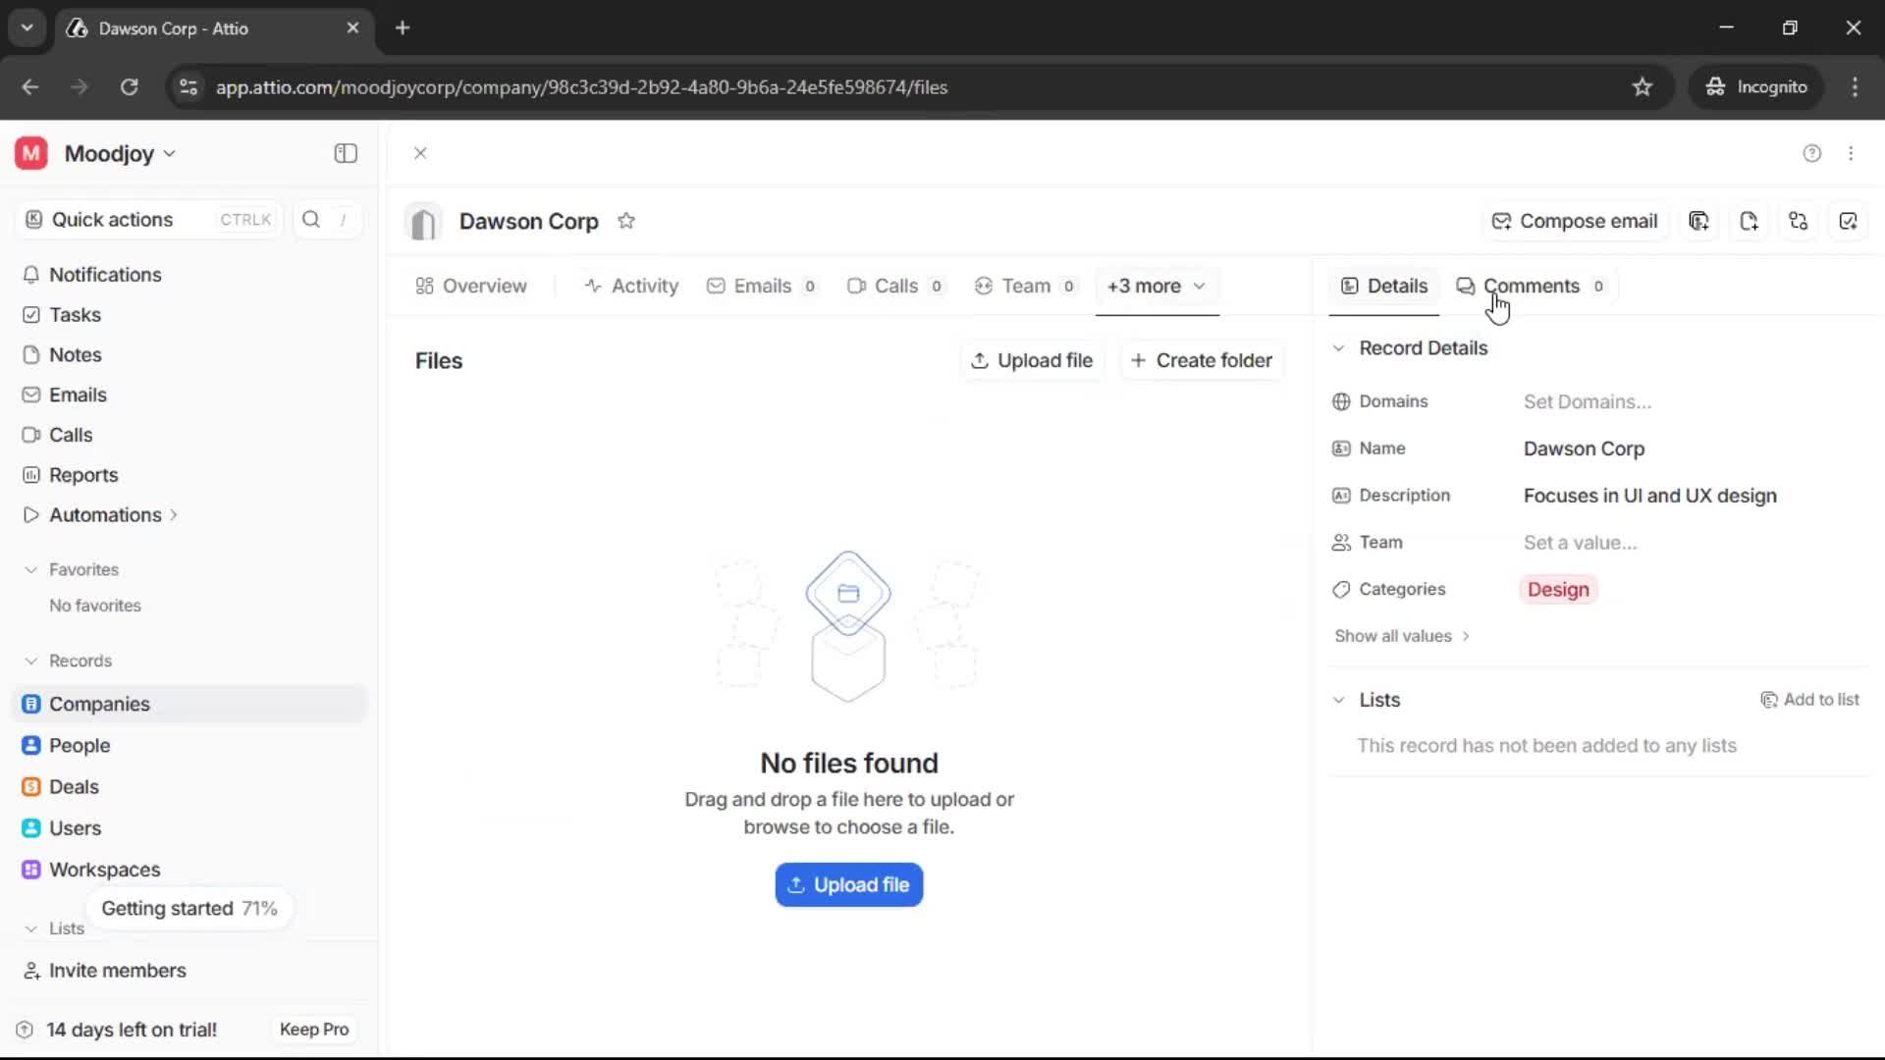
Task: Show all values in Record Details
Action: point(1402,635)
